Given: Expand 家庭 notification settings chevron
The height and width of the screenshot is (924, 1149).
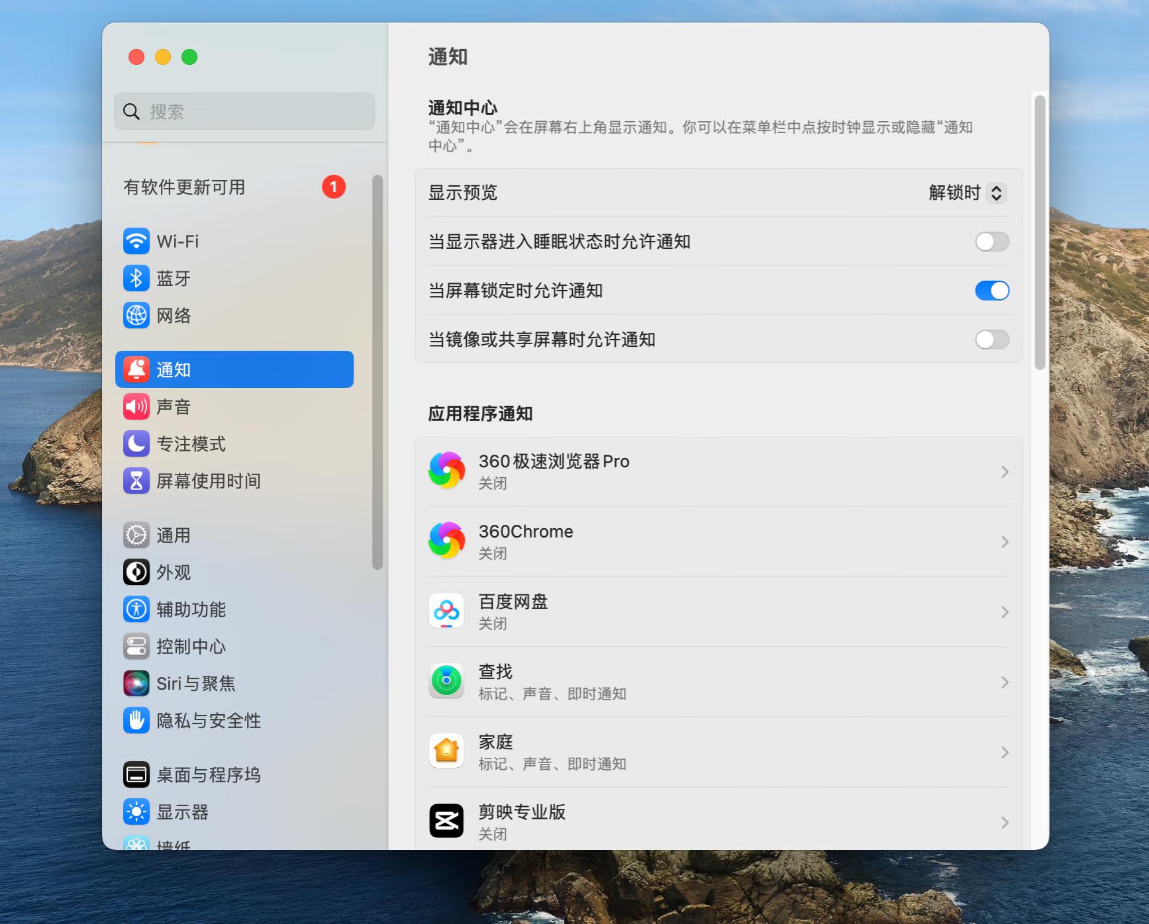Looking at the screenshot, I should click(1005, 752).
